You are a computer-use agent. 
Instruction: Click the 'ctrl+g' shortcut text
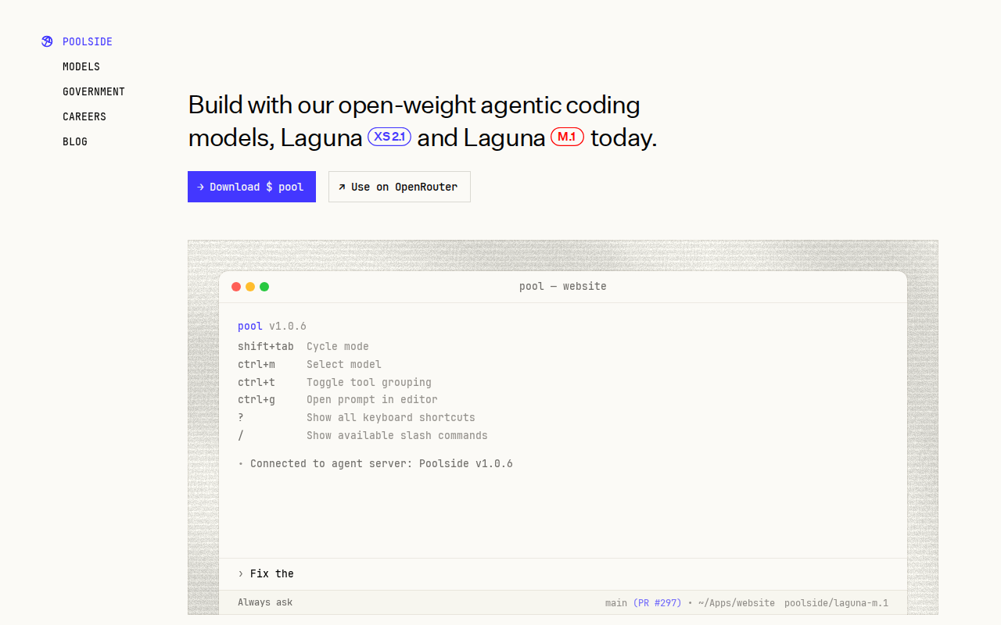pos(257,399)
